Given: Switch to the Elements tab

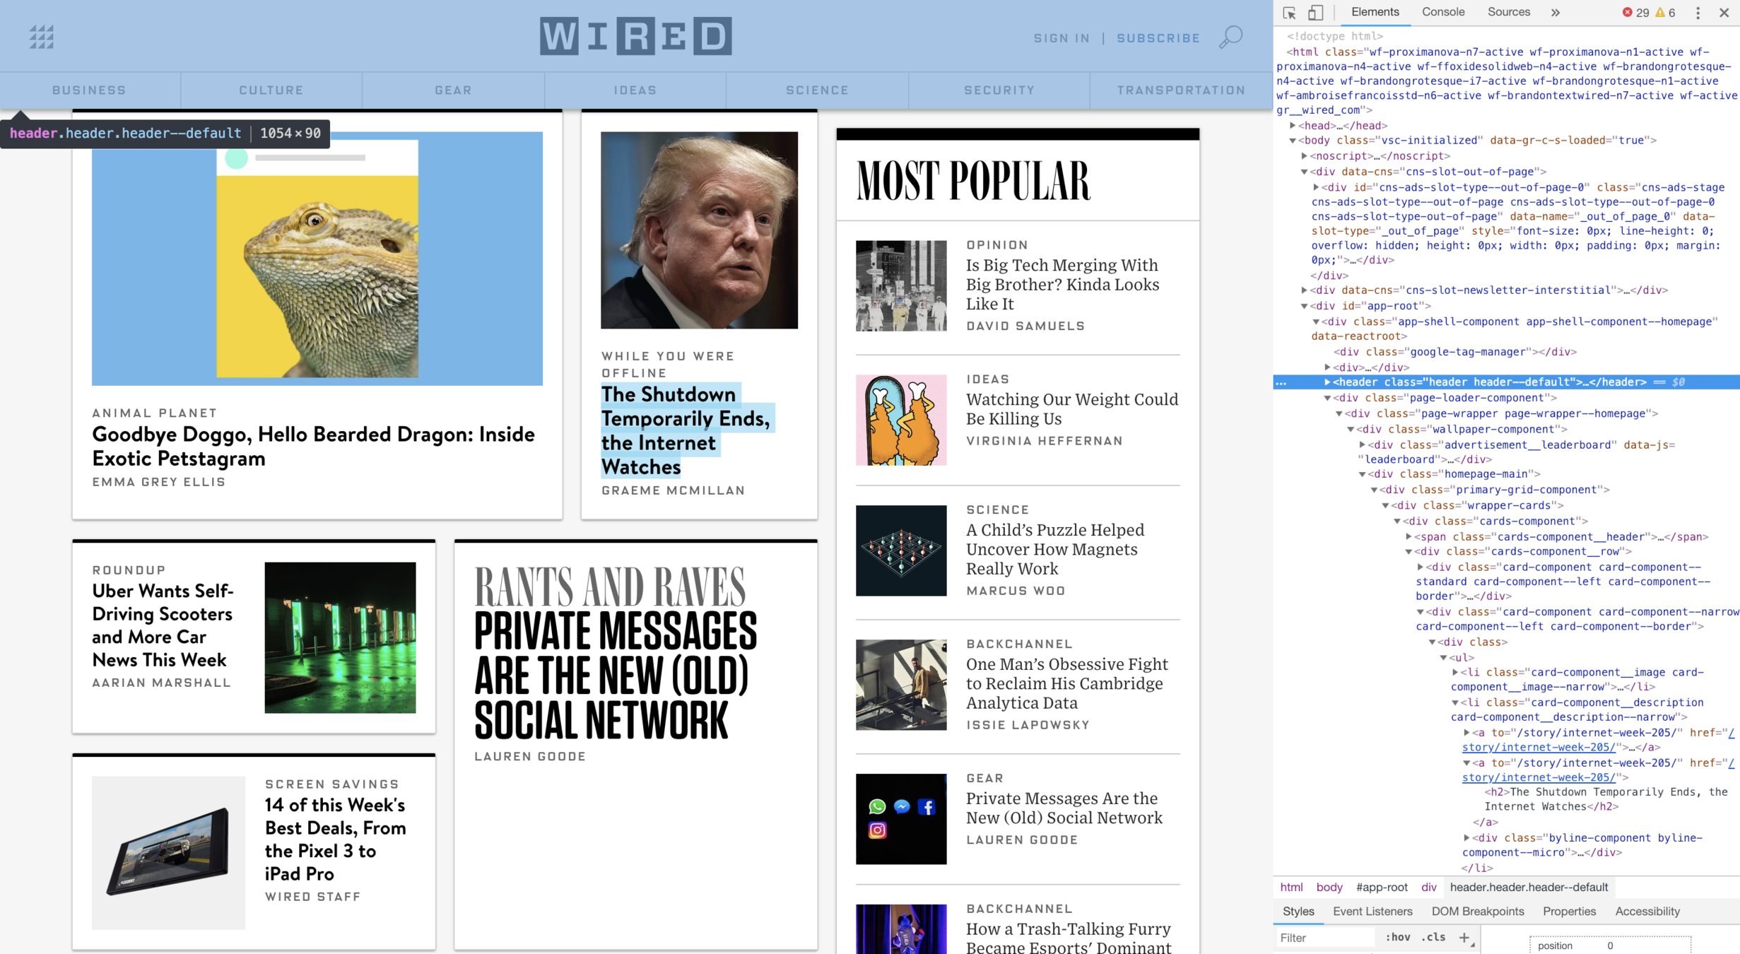Looking at the screenshot, I should (x=1375, y=12).
